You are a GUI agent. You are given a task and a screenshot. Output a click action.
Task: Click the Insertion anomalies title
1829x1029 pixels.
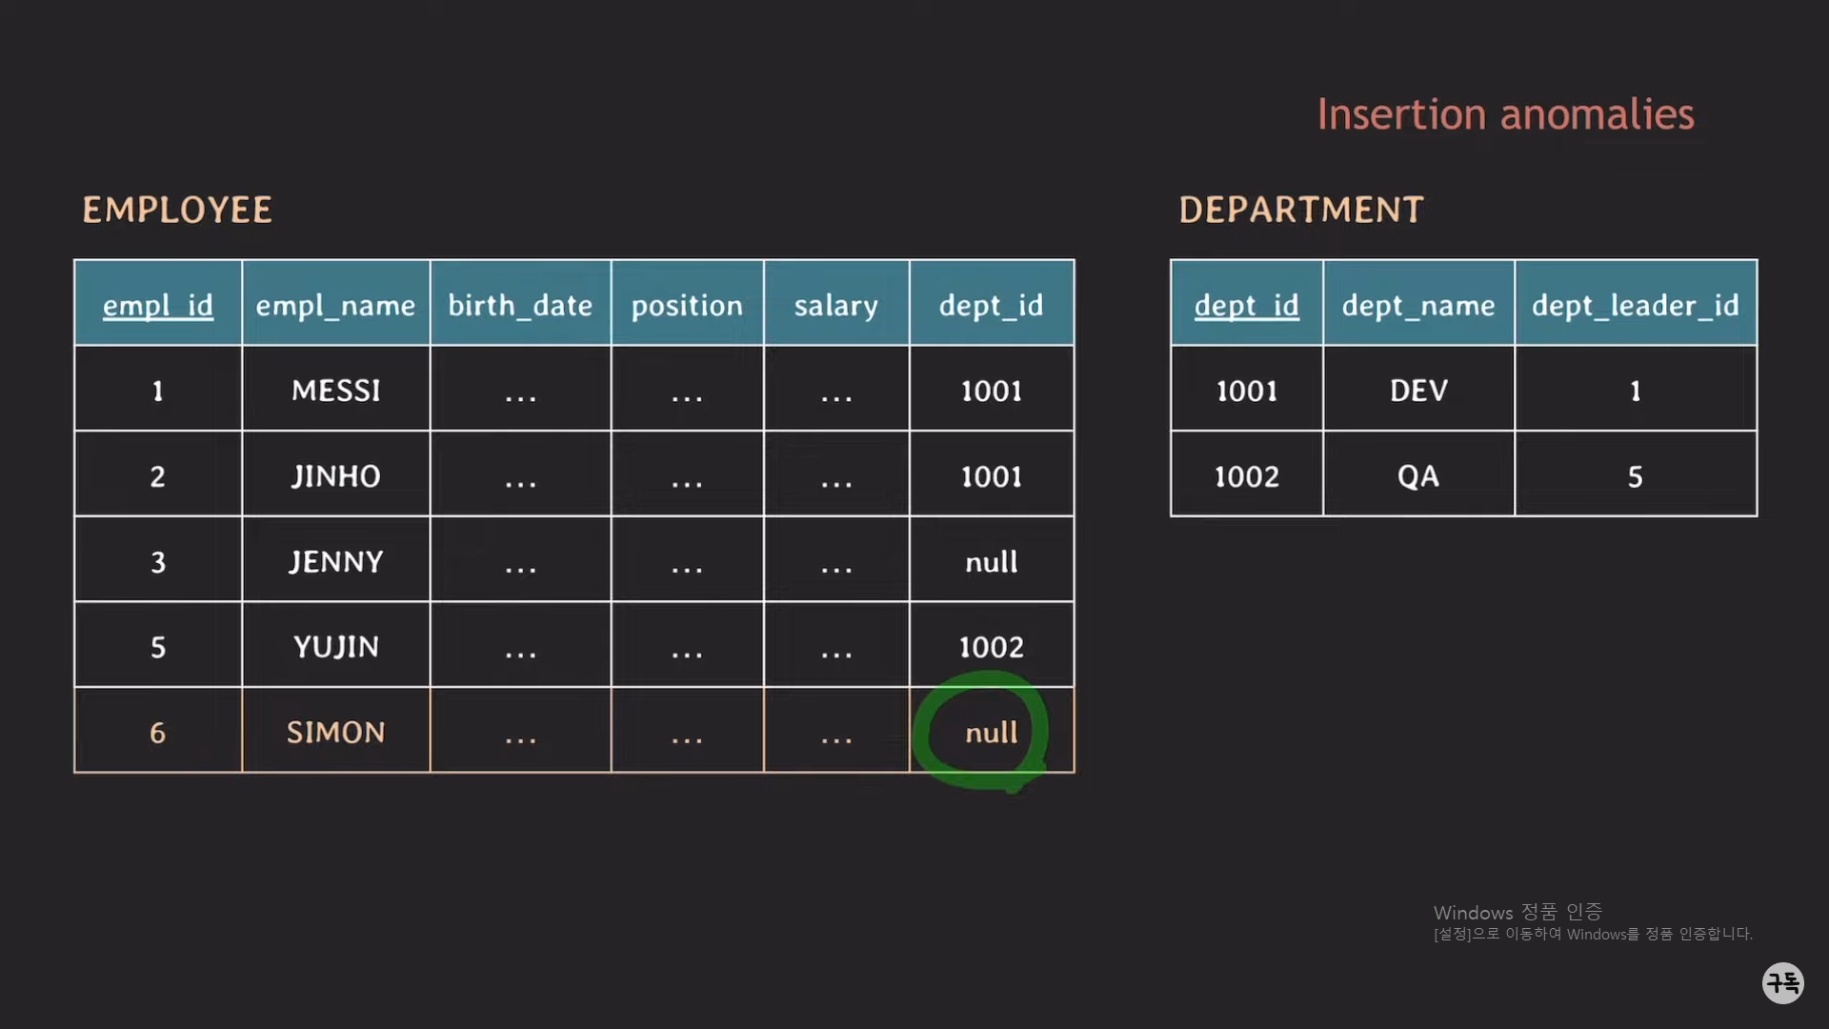pos(1505,114)
